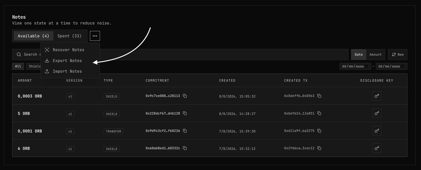Open disclosure key for 6 ORB note
This screenshot has height=170, width=421.
coord(377,148)
